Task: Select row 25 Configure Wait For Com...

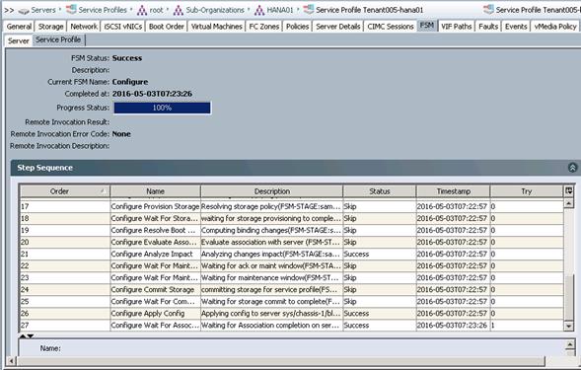Action: 292,301
